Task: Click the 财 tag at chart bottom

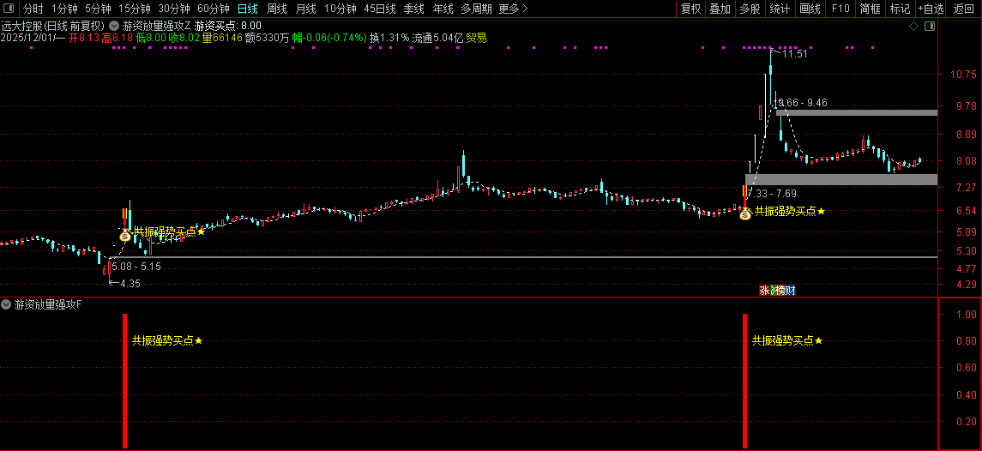Action: [791, 291]
